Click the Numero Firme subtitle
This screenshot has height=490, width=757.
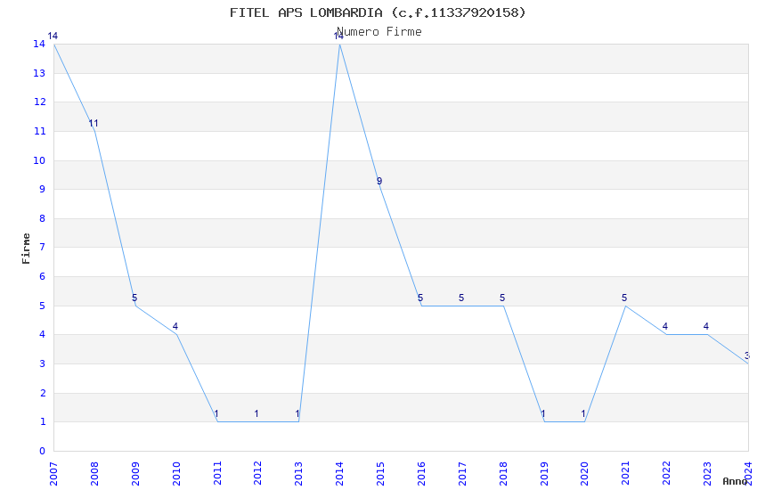coord(379,32)
